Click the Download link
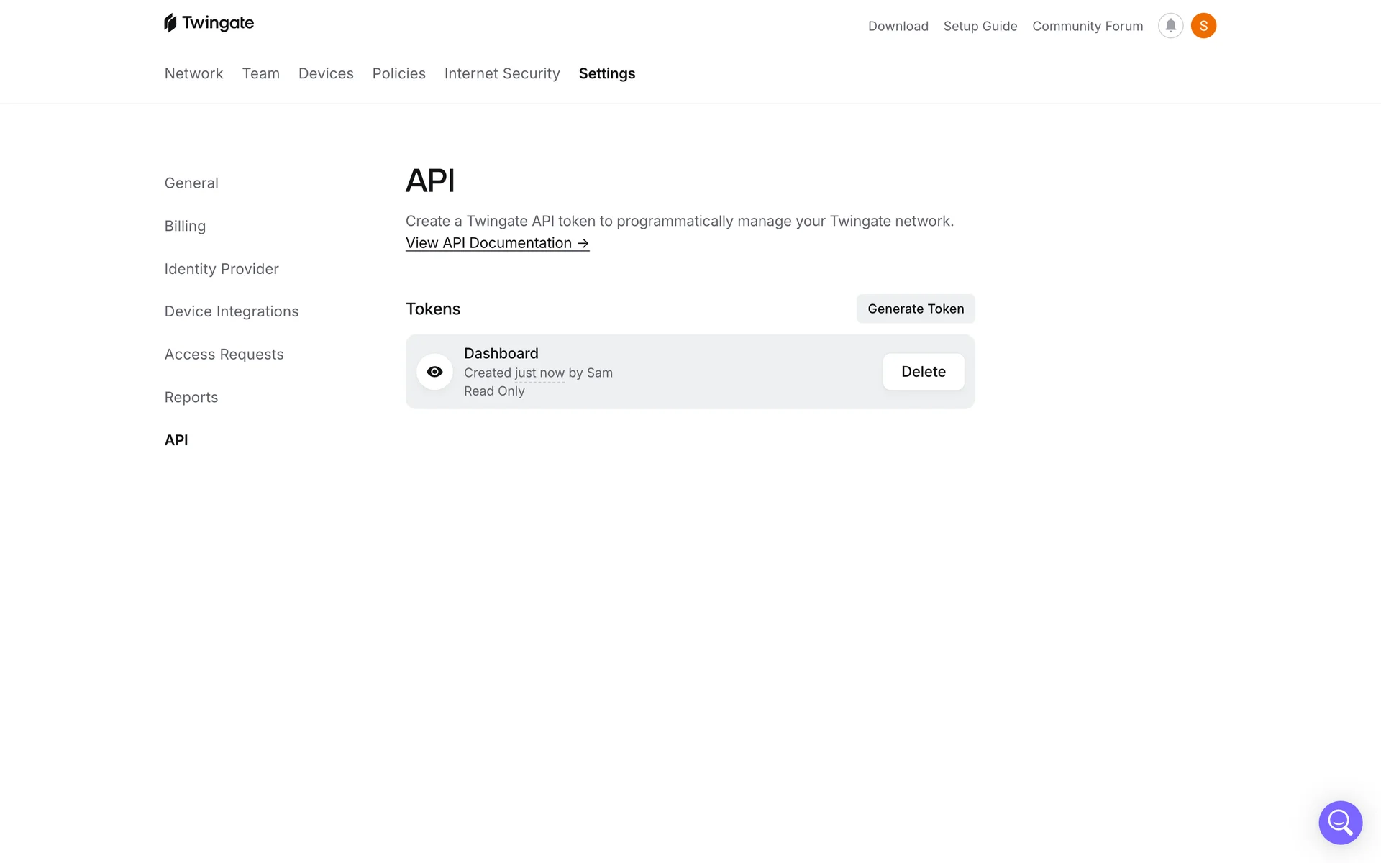 tap(898, 26)
